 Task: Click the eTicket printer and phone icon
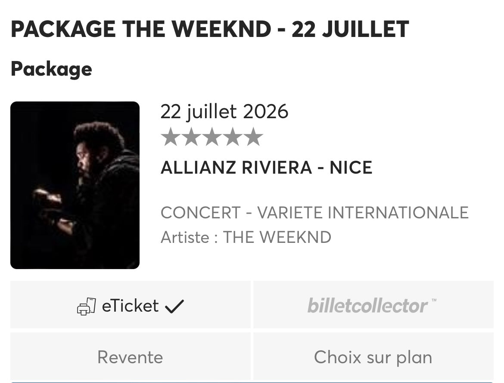[86, 306]
